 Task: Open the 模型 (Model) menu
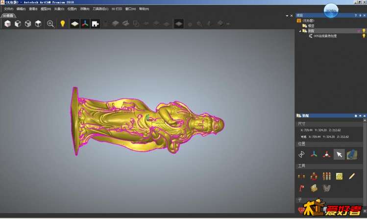(x=46, y=9)
